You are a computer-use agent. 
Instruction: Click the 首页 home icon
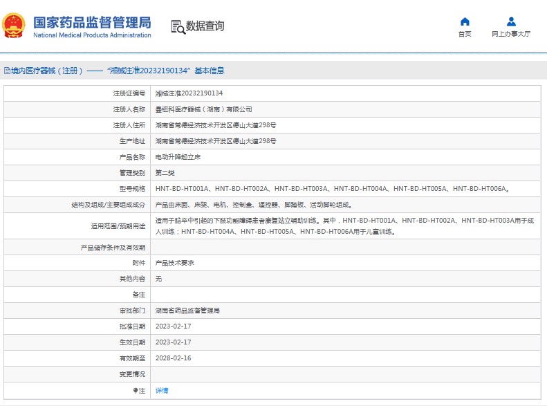[x=465, y=21]
